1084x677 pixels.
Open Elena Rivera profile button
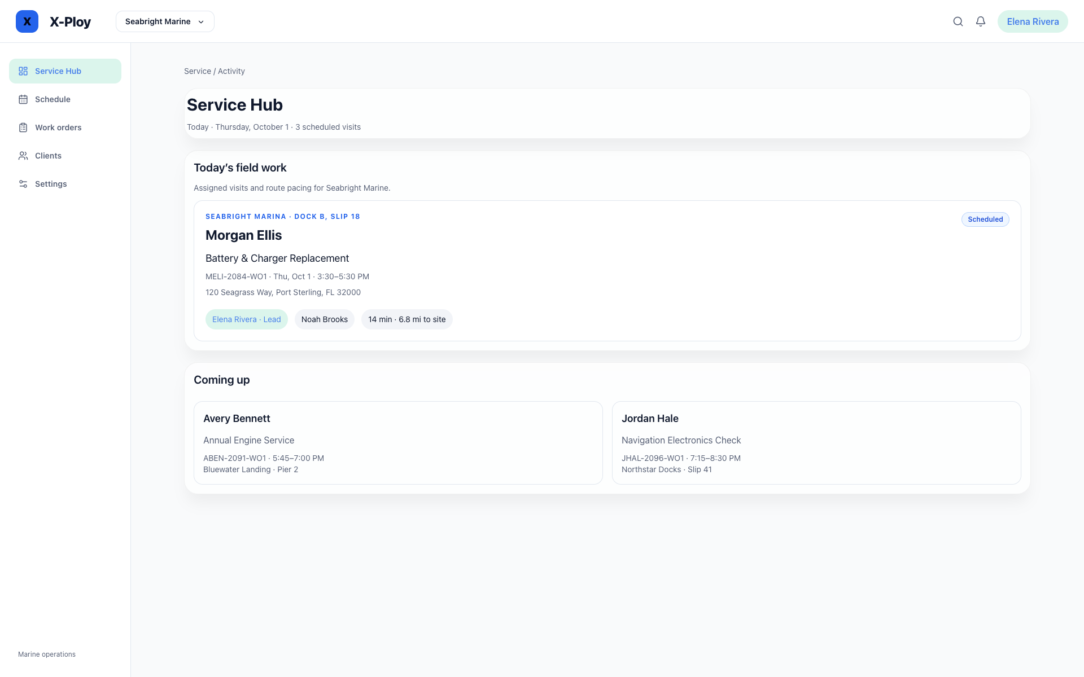[x=1033, y=21]
